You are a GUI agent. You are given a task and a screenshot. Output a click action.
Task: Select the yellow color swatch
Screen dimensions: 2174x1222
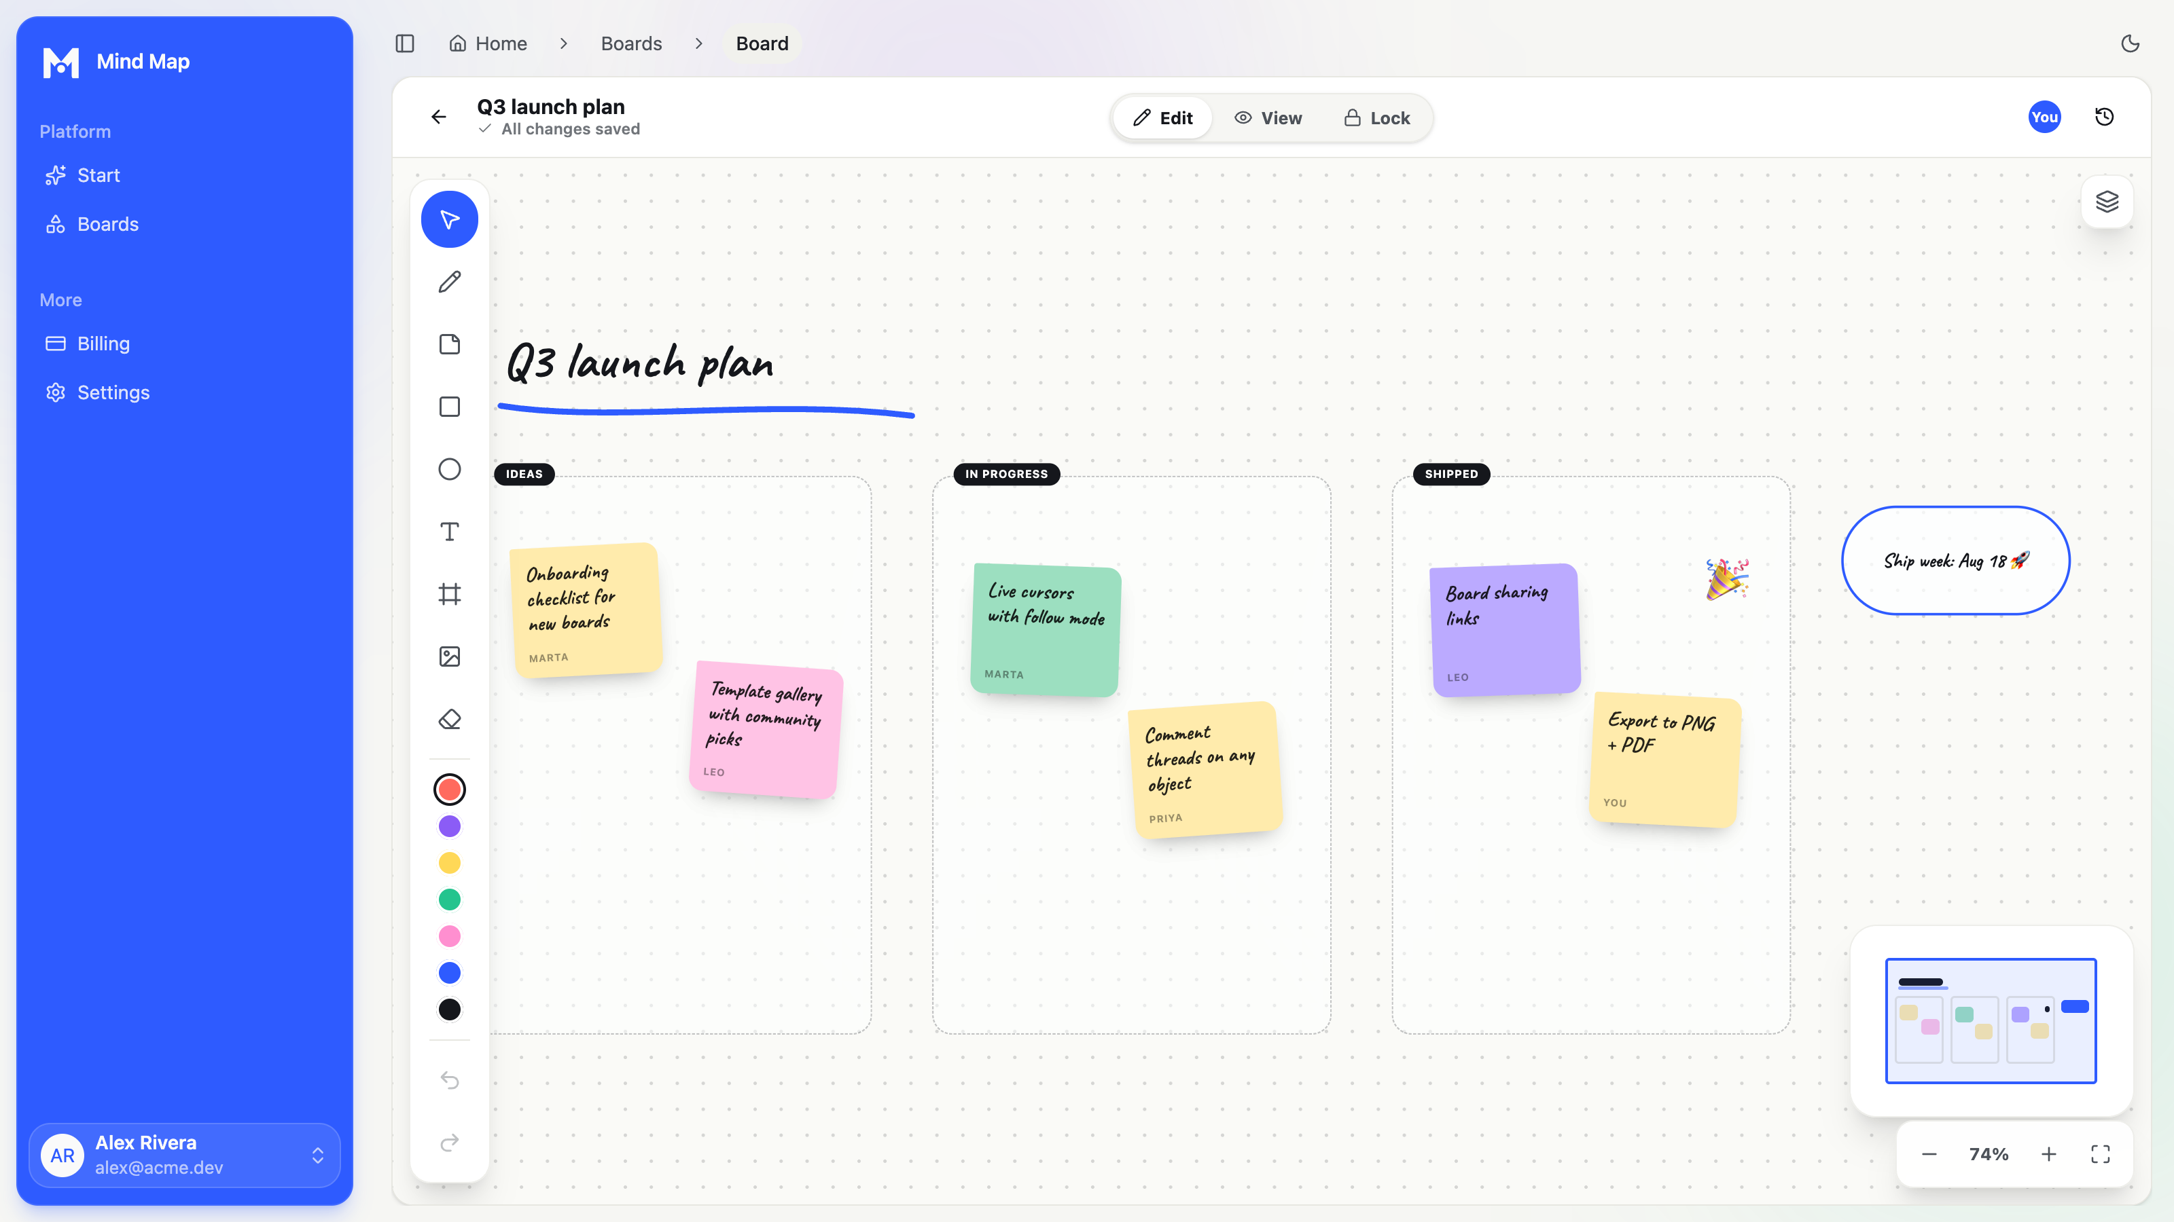(450, 863)
